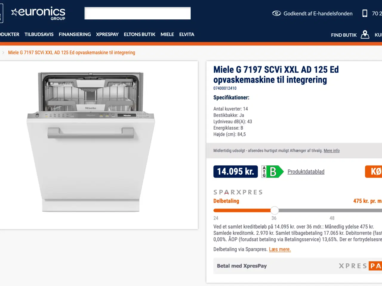Open the Produktdatablad link
The width and height of the screenshot is (382, 286).
[306, 172]
